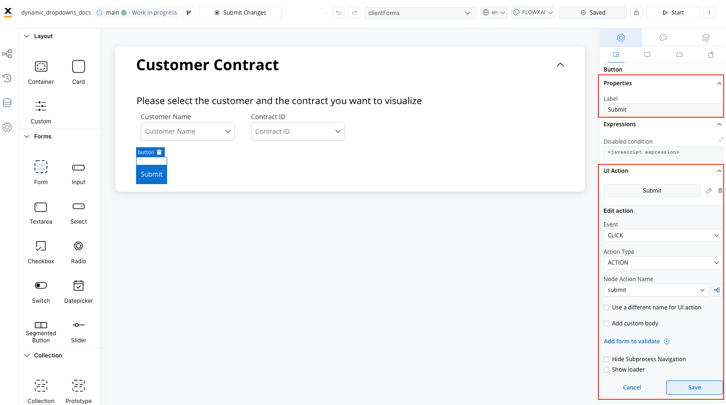Switch to the layers tab
Image resolution: width=726 pixels, height=405 pixels.
(x=705, y=38)
